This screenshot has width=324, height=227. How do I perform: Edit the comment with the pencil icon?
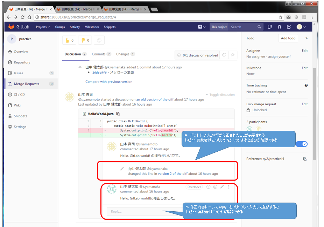tap(222, 187)
